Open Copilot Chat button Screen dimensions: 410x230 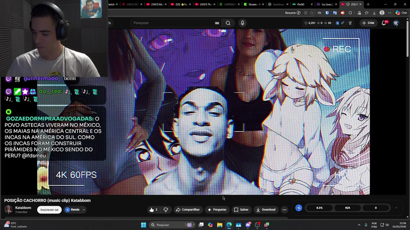pos(401,13)
